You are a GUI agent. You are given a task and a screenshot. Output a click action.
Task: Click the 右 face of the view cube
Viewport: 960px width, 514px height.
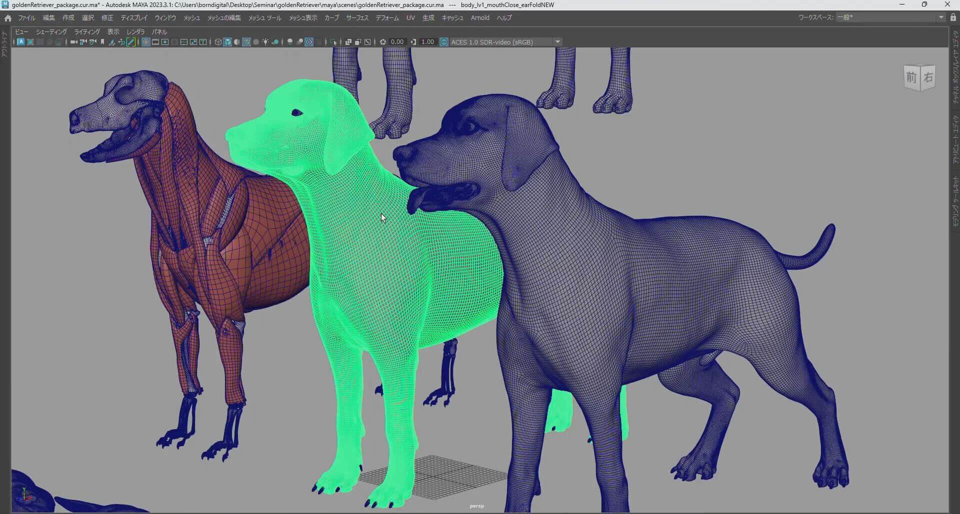tap(928, 77)
